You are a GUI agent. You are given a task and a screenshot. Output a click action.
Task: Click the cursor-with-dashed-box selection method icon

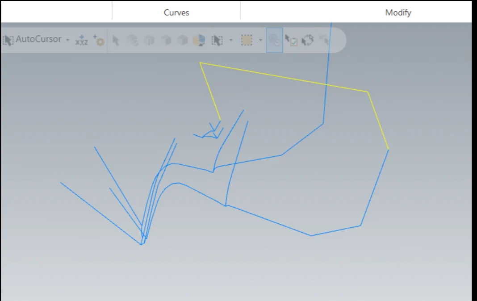pyautogui.click(x=217, y=41)
